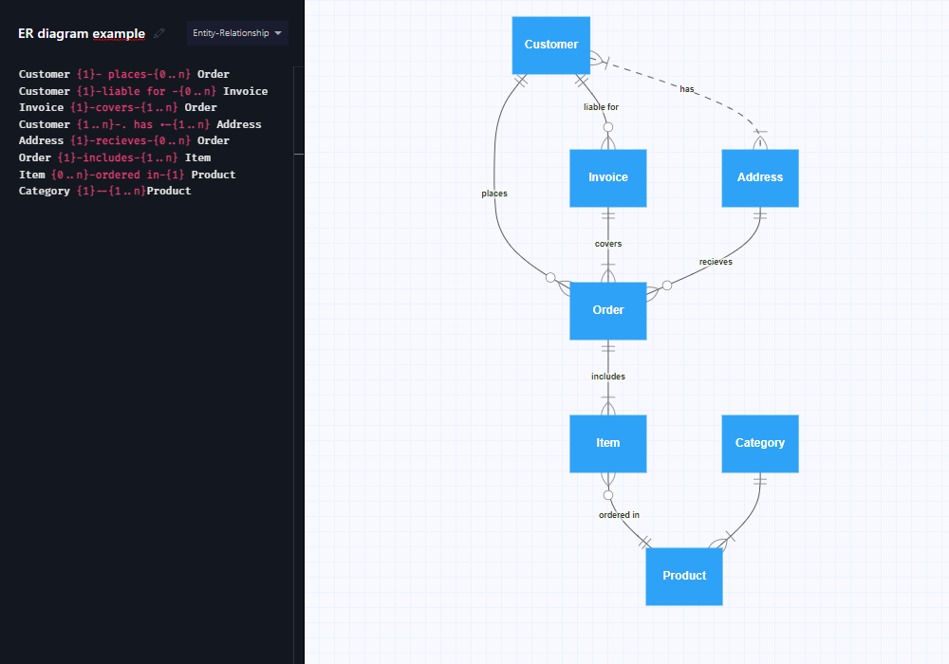Screen dimensions: 949x664
Task: Select the Product entity box
Action: pos(684,577)
